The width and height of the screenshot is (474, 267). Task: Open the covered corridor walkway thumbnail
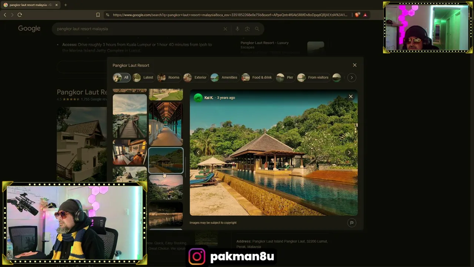(x=166, y=124)
